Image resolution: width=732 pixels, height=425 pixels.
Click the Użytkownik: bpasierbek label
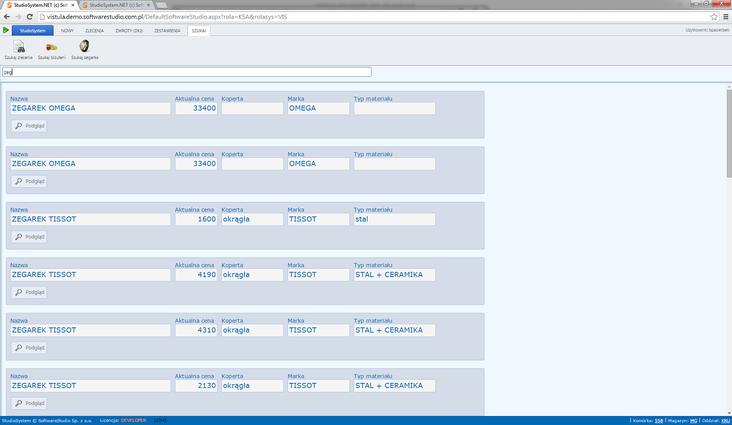point(707,30)
